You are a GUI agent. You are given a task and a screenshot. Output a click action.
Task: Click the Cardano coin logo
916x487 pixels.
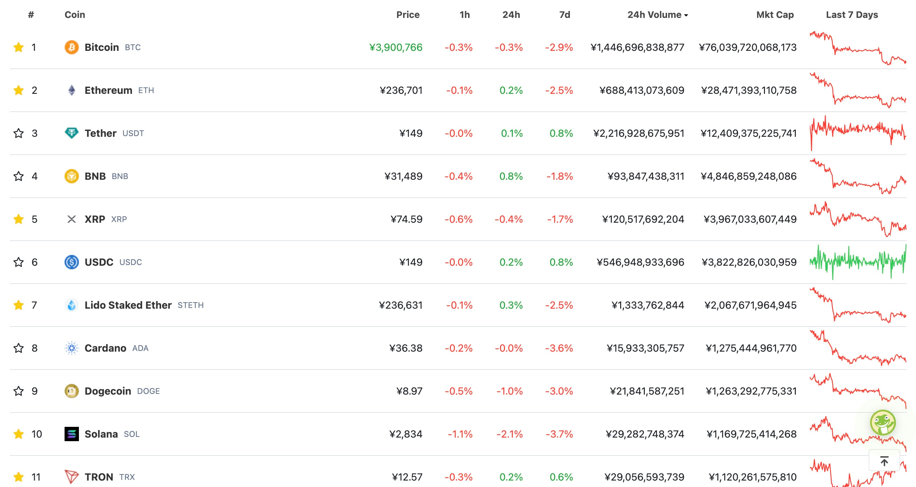coord(72,348)
